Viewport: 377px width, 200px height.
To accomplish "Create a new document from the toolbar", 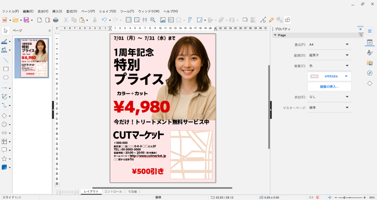I will click(4, 20).
